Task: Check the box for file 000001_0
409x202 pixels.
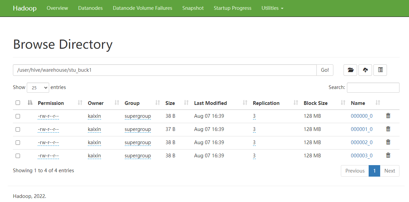Action: click(x=18, y=129)
